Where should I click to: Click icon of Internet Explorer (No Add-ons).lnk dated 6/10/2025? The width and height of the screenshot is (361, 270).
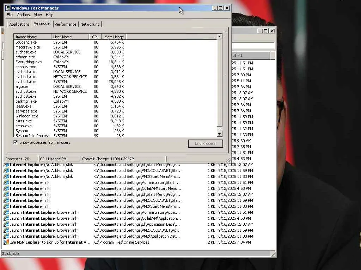point(6,176)
